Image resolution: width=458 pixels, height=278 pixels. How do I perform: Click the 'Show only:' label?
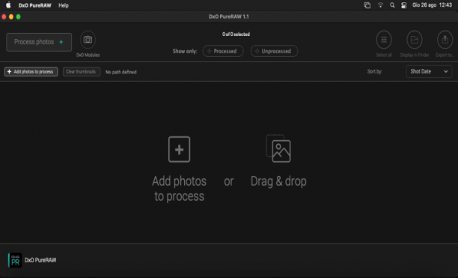185,51
